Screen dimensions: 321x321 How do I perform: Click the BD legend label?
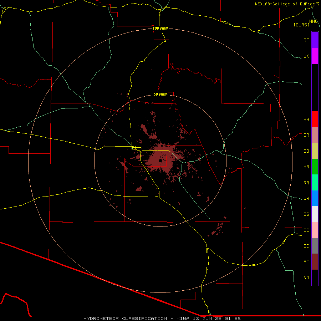coord(306,151)
